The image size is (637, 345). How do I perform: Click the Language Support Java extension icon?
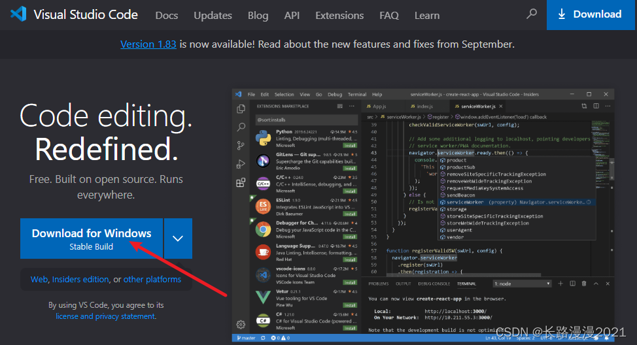coord(264,252)
